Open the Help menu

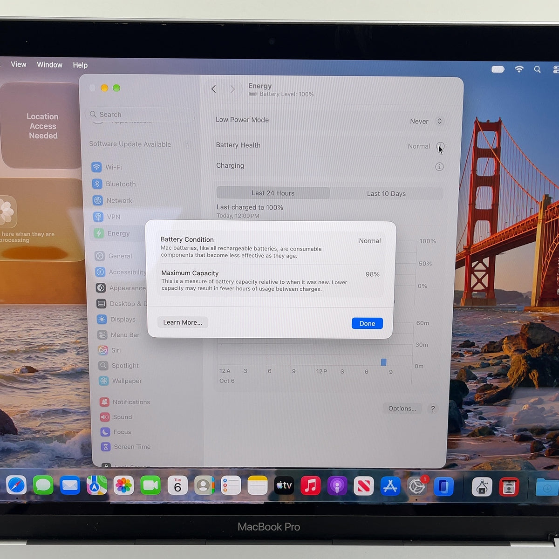(x=80, y=65)
